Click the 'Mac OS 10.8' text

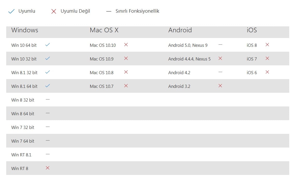click(x=101, y=73)
